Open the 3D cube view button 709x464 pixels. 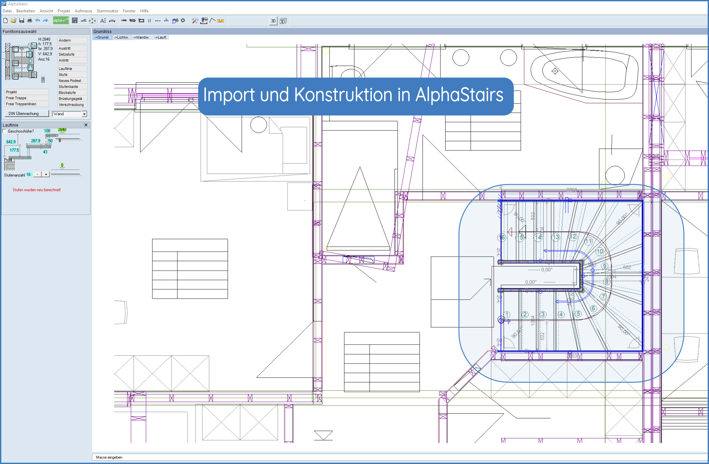coord(283,21)
